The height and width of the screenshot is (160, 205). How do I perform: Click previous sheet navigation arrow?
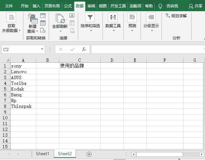(9, 154)
